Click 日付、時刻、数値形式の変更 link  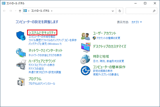tap(109, 61)
